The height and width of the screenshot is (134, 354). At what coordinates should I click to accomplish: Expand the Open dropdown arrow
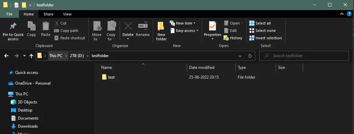[242, 23]
